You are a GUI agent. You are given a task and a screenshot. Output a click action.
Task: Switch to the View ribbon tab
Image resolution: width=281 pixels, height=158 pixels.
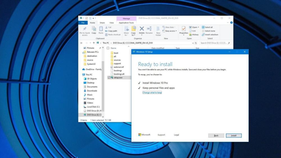112,23
